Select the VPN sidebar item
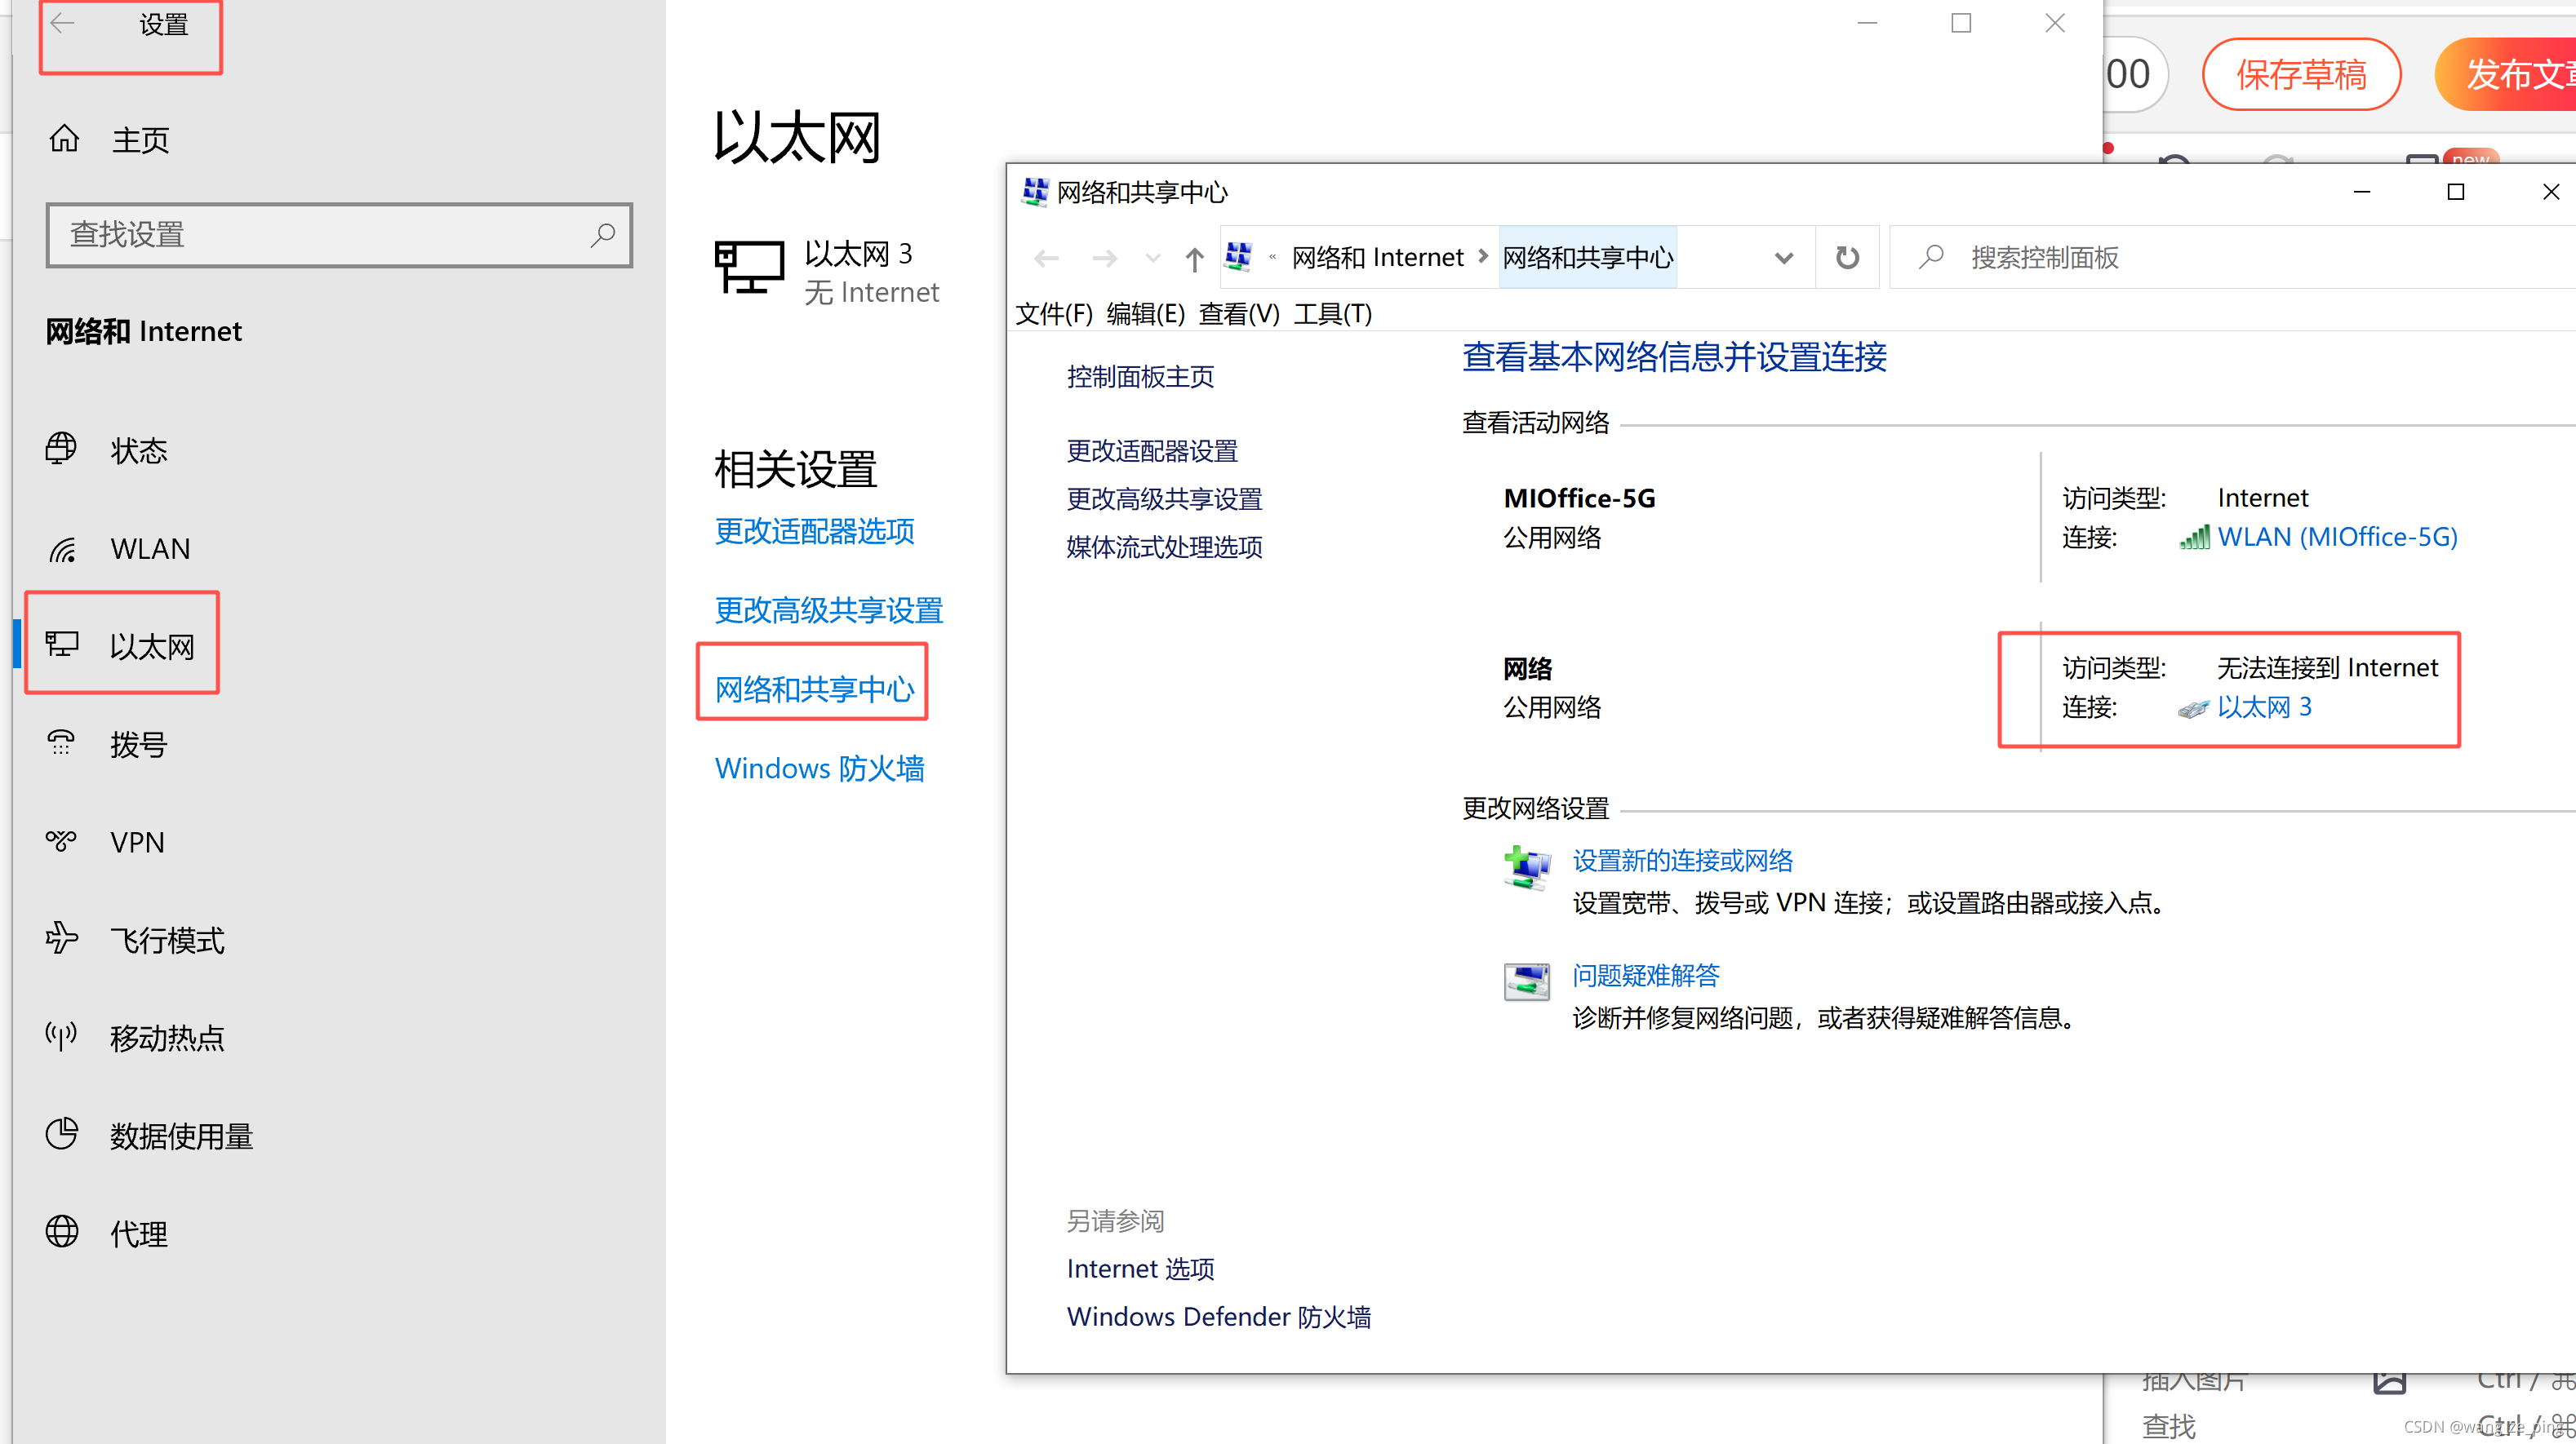 coord(137,843)
